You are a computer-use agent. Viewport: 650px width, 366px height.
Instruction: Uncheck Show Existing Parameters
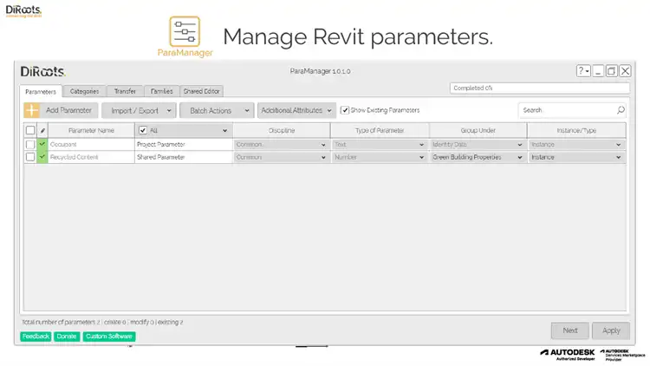tap(345, 110)
